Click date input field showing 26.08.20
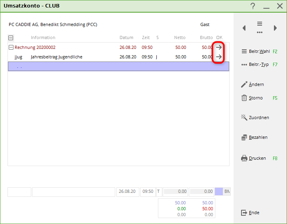 (128, 192)
